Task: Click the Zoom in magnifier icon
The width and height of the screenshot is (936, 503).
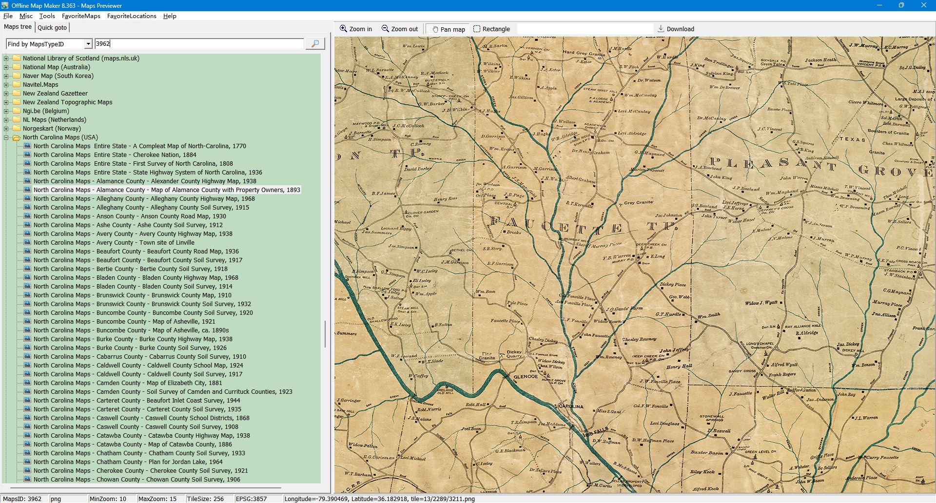Action: (x=343, y=29)
